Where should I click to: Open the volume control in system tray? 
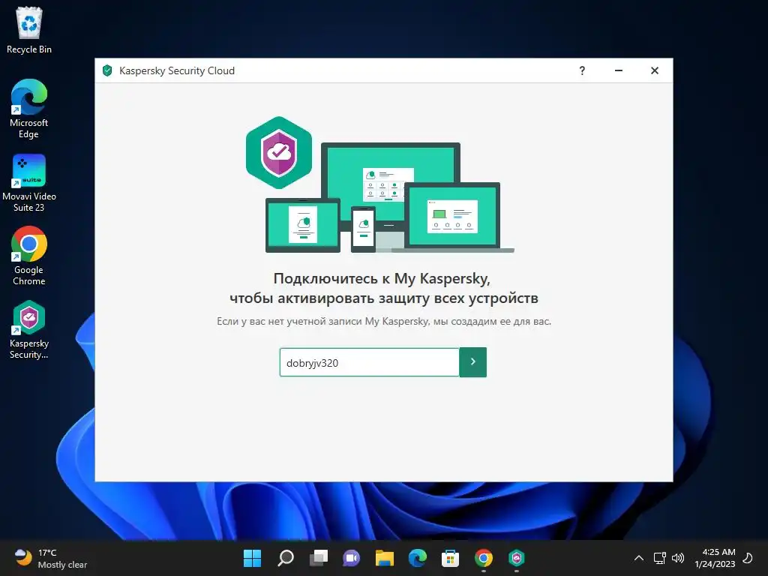click(678, 558)
